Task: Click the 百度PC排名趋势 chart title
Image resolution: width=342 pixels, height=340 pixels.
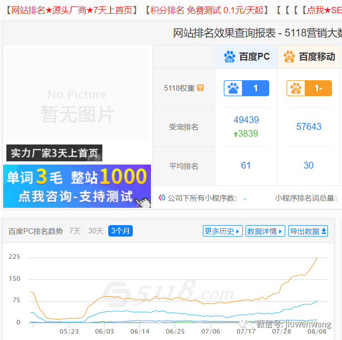Action: coord(36,231)
